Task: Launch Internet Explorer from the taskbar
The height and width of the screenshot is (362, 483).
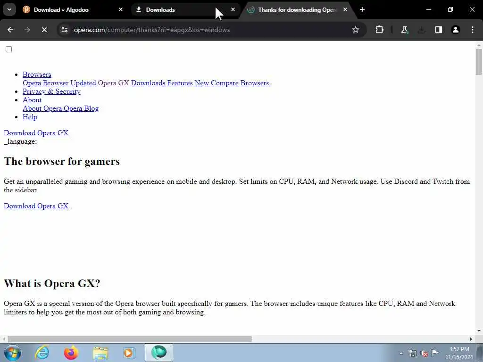Action: tap(42, 353)
